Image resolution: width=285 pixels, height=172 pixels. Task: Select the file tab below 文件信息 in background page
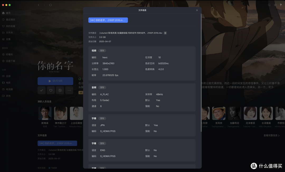(57, 143)
